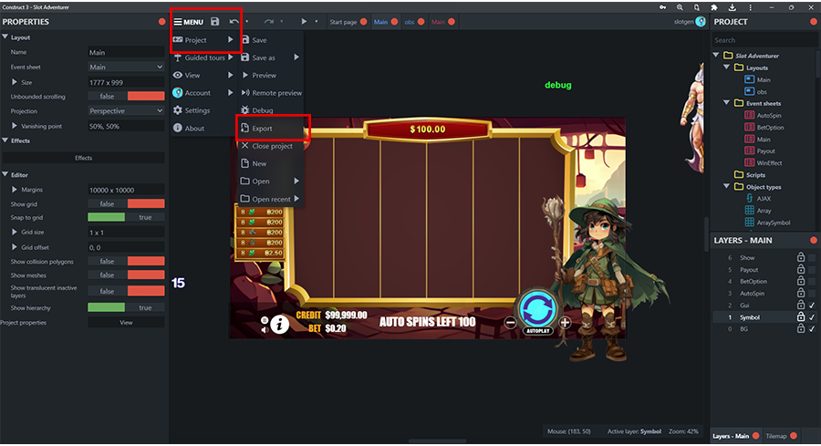The image size is (821, 446).
Task: Close the Start page tab red dot
Action: [364, 22]
